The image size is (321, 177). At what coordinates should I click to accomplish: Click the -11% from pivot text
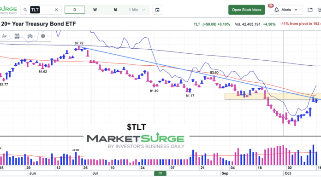301,24
